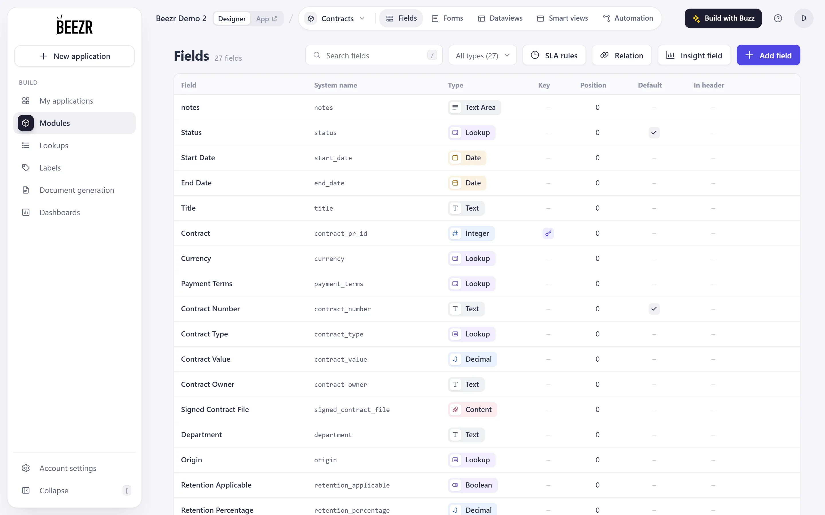
Task: Collapse the sidebar
Action: (74, 490)
